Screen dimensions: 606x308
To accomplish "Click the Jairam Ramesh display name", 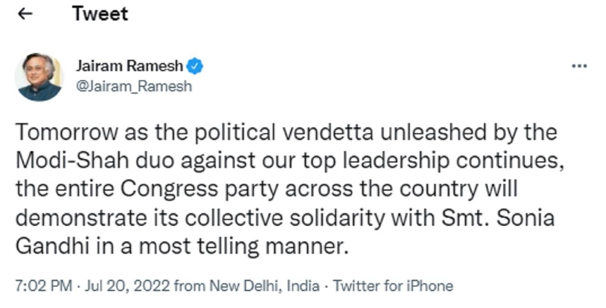I will coord(129,67).
